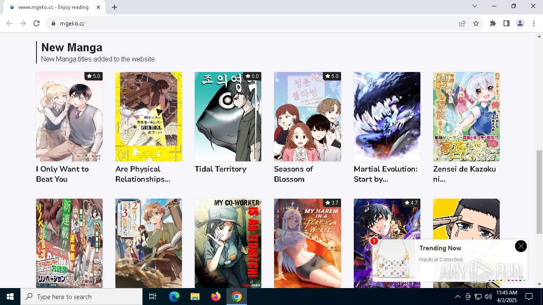Click the page vertical scrollbar
The image size is (543, 305).
tap(539, 191)
